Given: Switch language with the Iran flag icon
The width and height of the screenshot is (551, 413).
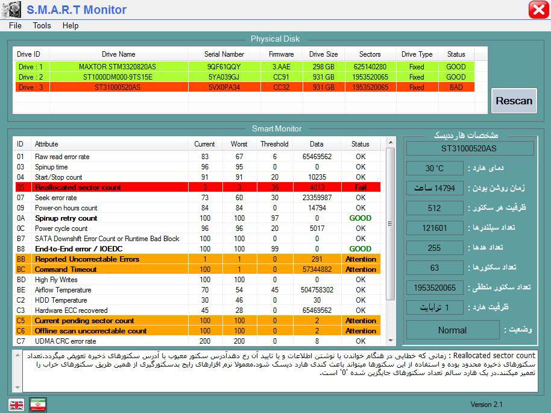Looking at the screenshot, I should coord(38,405).
